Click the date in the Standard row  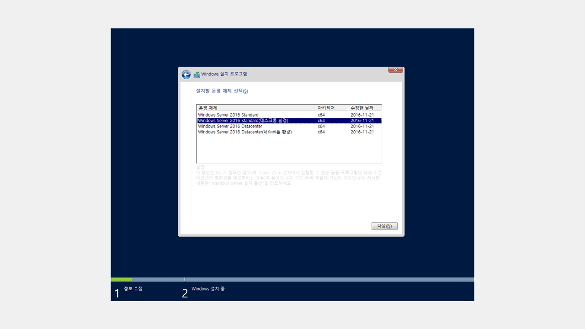pyautogui.click(x=362, y=115)
